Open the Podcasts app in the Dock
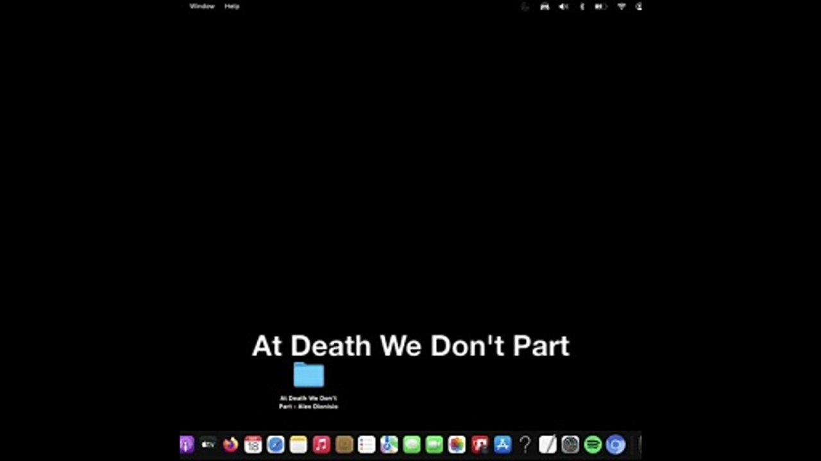Viewport: 821px width, 461px height. click(186, 444)
